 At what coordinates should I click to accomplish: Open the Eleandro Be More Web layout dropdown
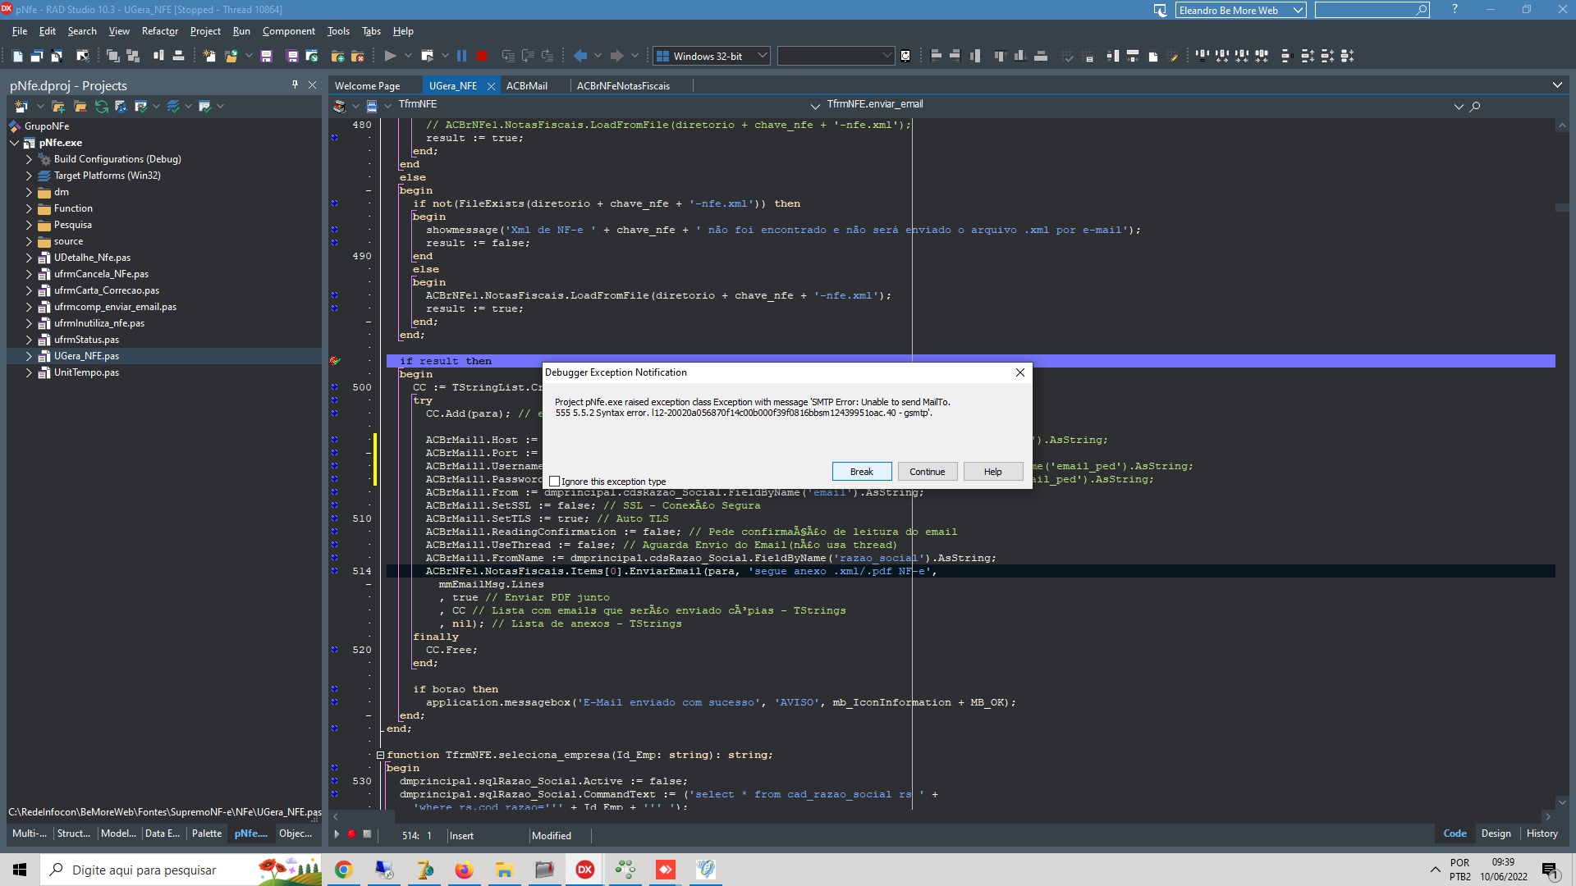pos(1298,10)
